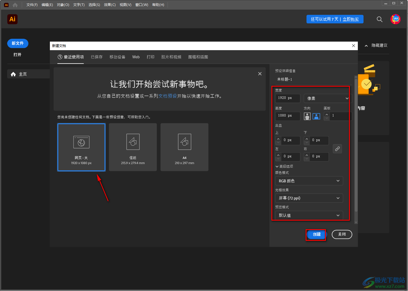The width and height of the screenshot is (408, 291).
Task: Click the 新文件 button
Action: 18,43
